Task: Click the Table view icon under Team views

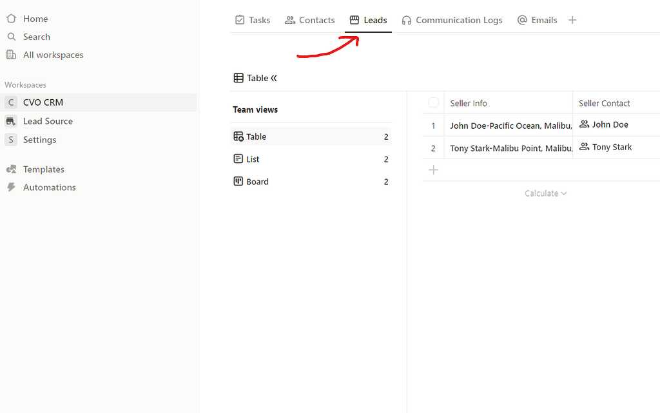Action: (238, 136)
